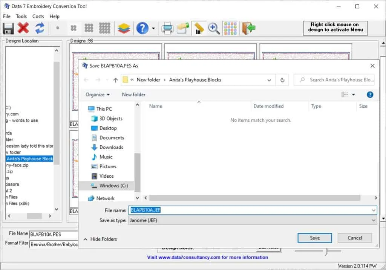Click the slider at the window's bottom right
Viewport: 386px width, 270px height.
pyautogui.click(x=326, y=251)
